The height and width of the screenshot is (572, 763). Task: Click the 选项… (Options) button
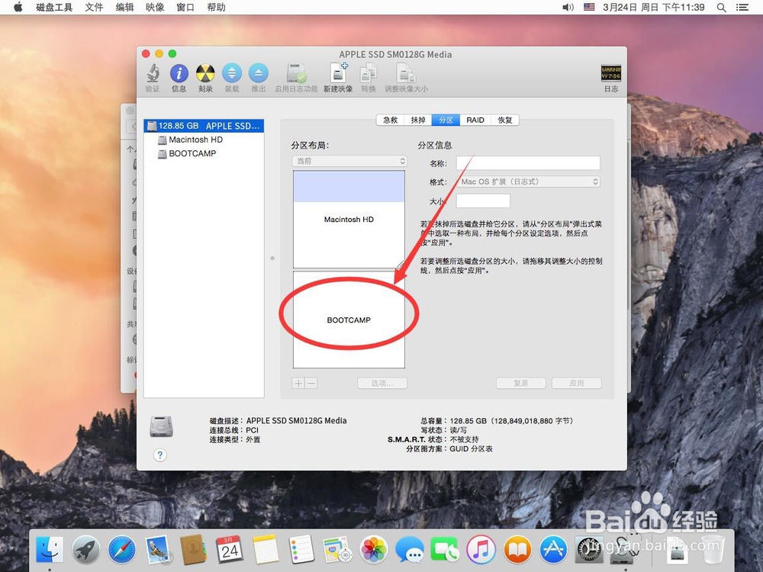[x=382, y=384]
